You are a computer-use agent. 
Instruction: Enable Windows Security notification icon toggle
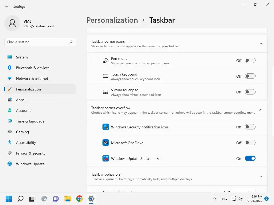(x=250, y=127)
